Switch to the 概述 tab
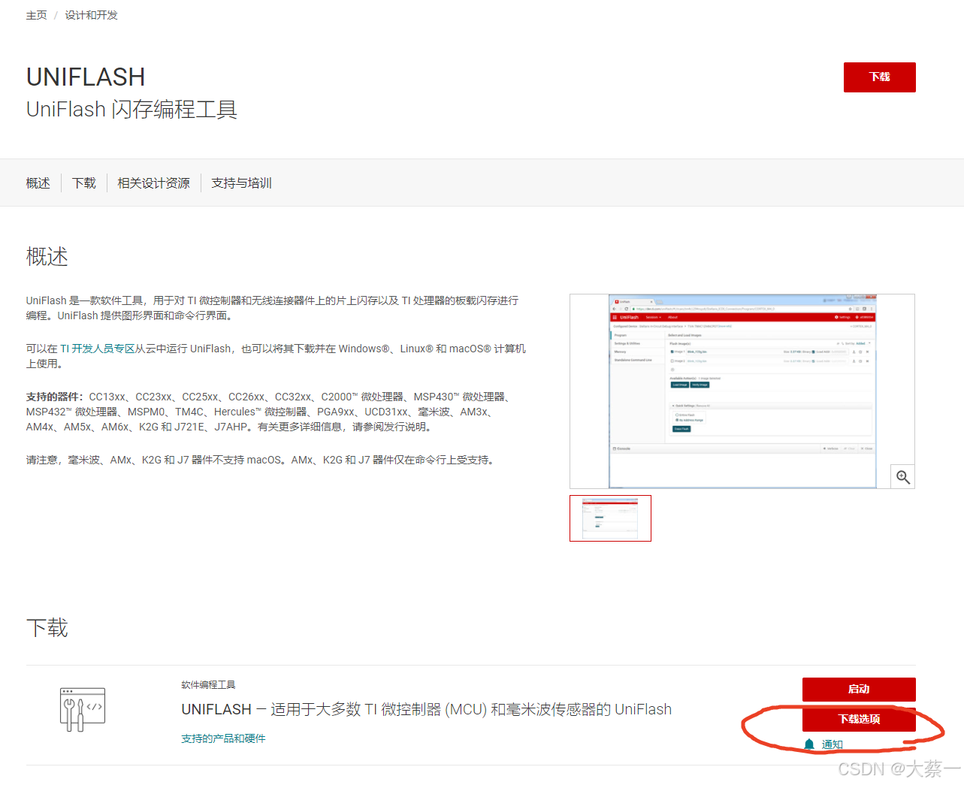Image resolution: width=964 pixels, height=785 pixels. 38,183
